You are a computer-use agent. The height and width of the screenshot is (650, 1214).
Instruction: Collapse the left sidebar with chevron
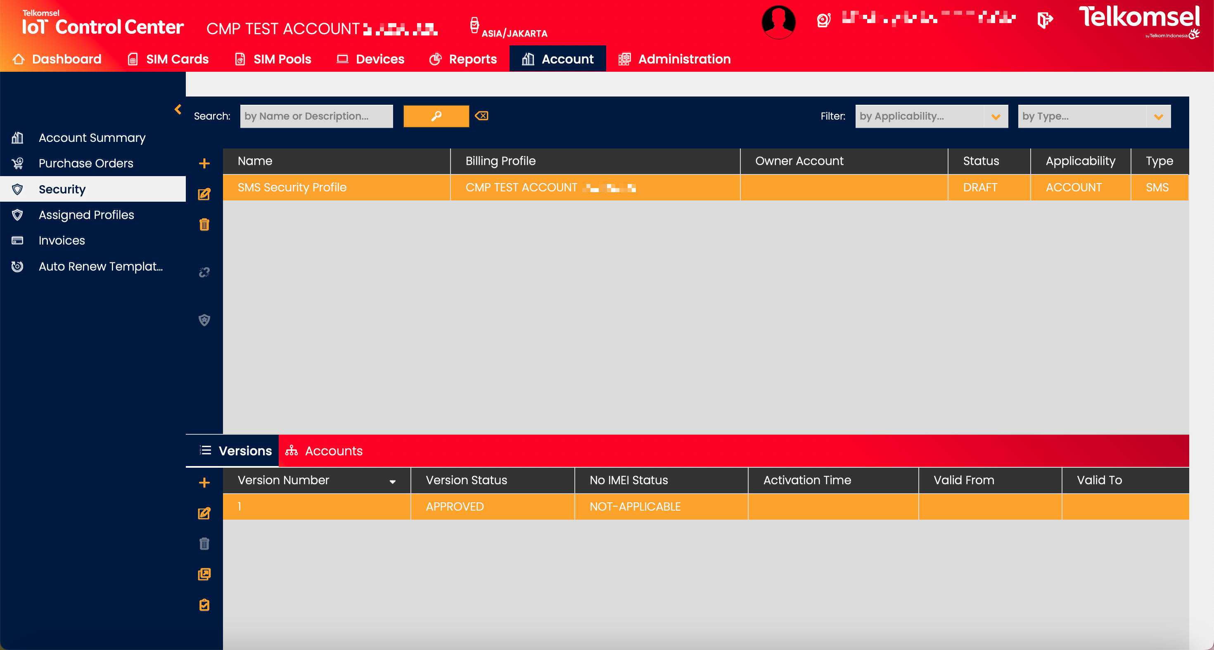pyautogui.click(x=178, y=109)
